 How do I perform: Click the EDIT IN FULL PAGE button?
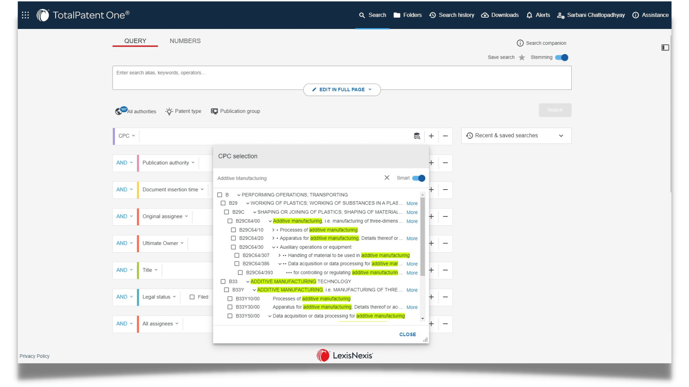pyautogui.click(x=342, y=90)
